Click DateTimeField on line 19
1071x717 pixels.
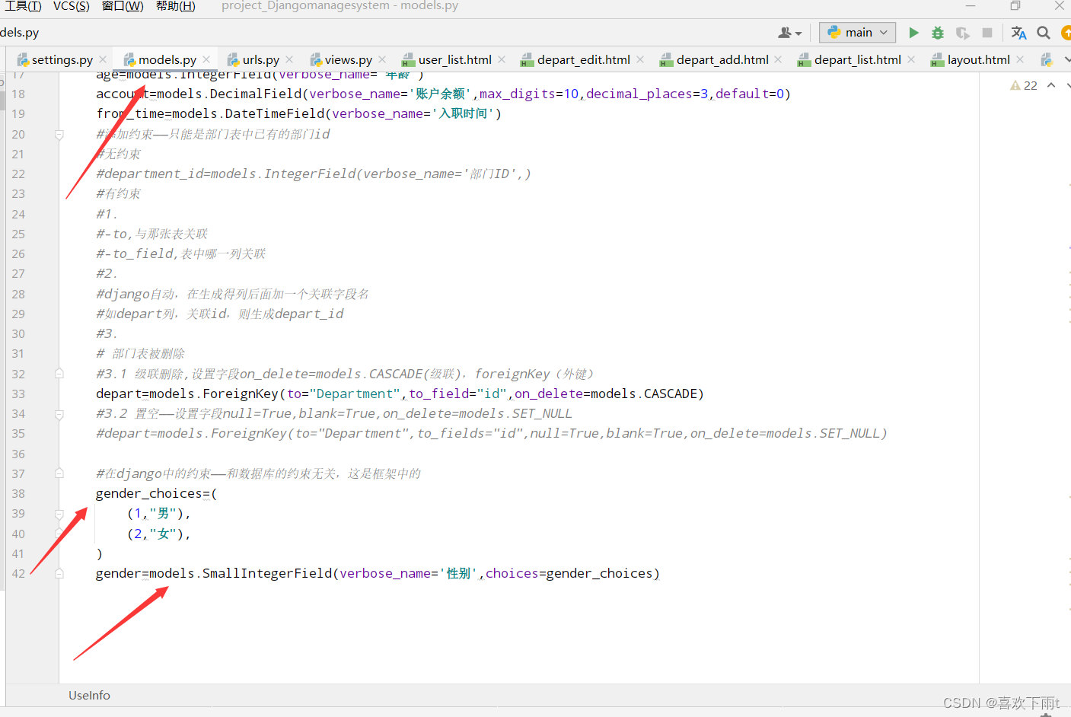[275, 113]
